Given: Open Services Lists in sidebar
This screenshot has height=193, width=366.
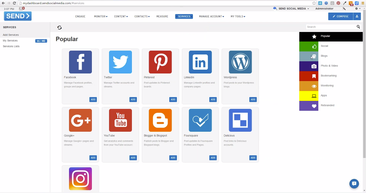Looking at the screenshot, I should coord(11,46).
